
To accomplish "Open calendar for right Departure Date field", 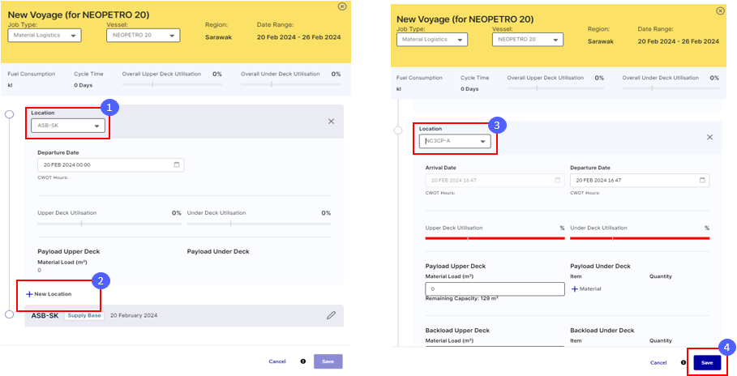I will tap(702, 181).
